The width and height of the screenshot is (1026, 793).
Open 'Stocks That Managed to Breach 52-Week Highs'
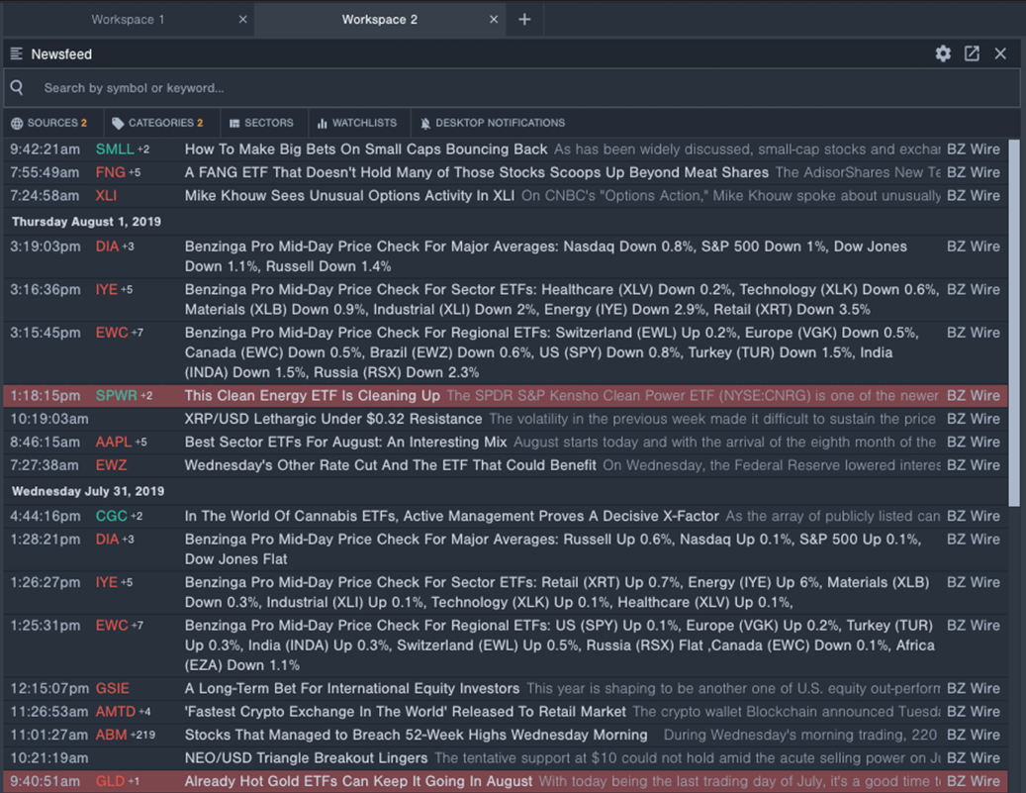[x=417, y=735]
